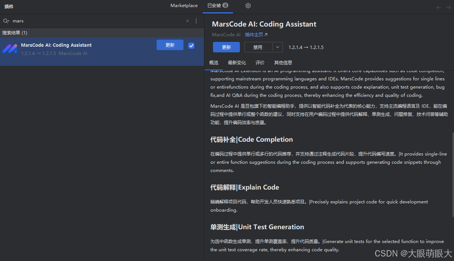Click the MarsCode plugin logo icon
This screenshot has width=454, height=261.
click(10, 49)
